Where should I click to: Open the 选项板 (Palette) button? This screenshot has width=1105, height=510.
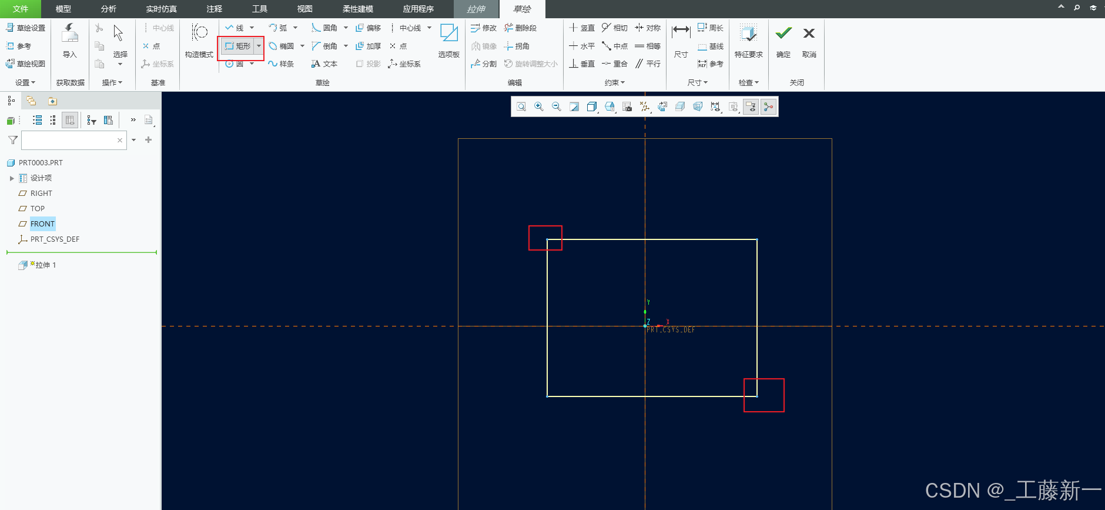449,41
